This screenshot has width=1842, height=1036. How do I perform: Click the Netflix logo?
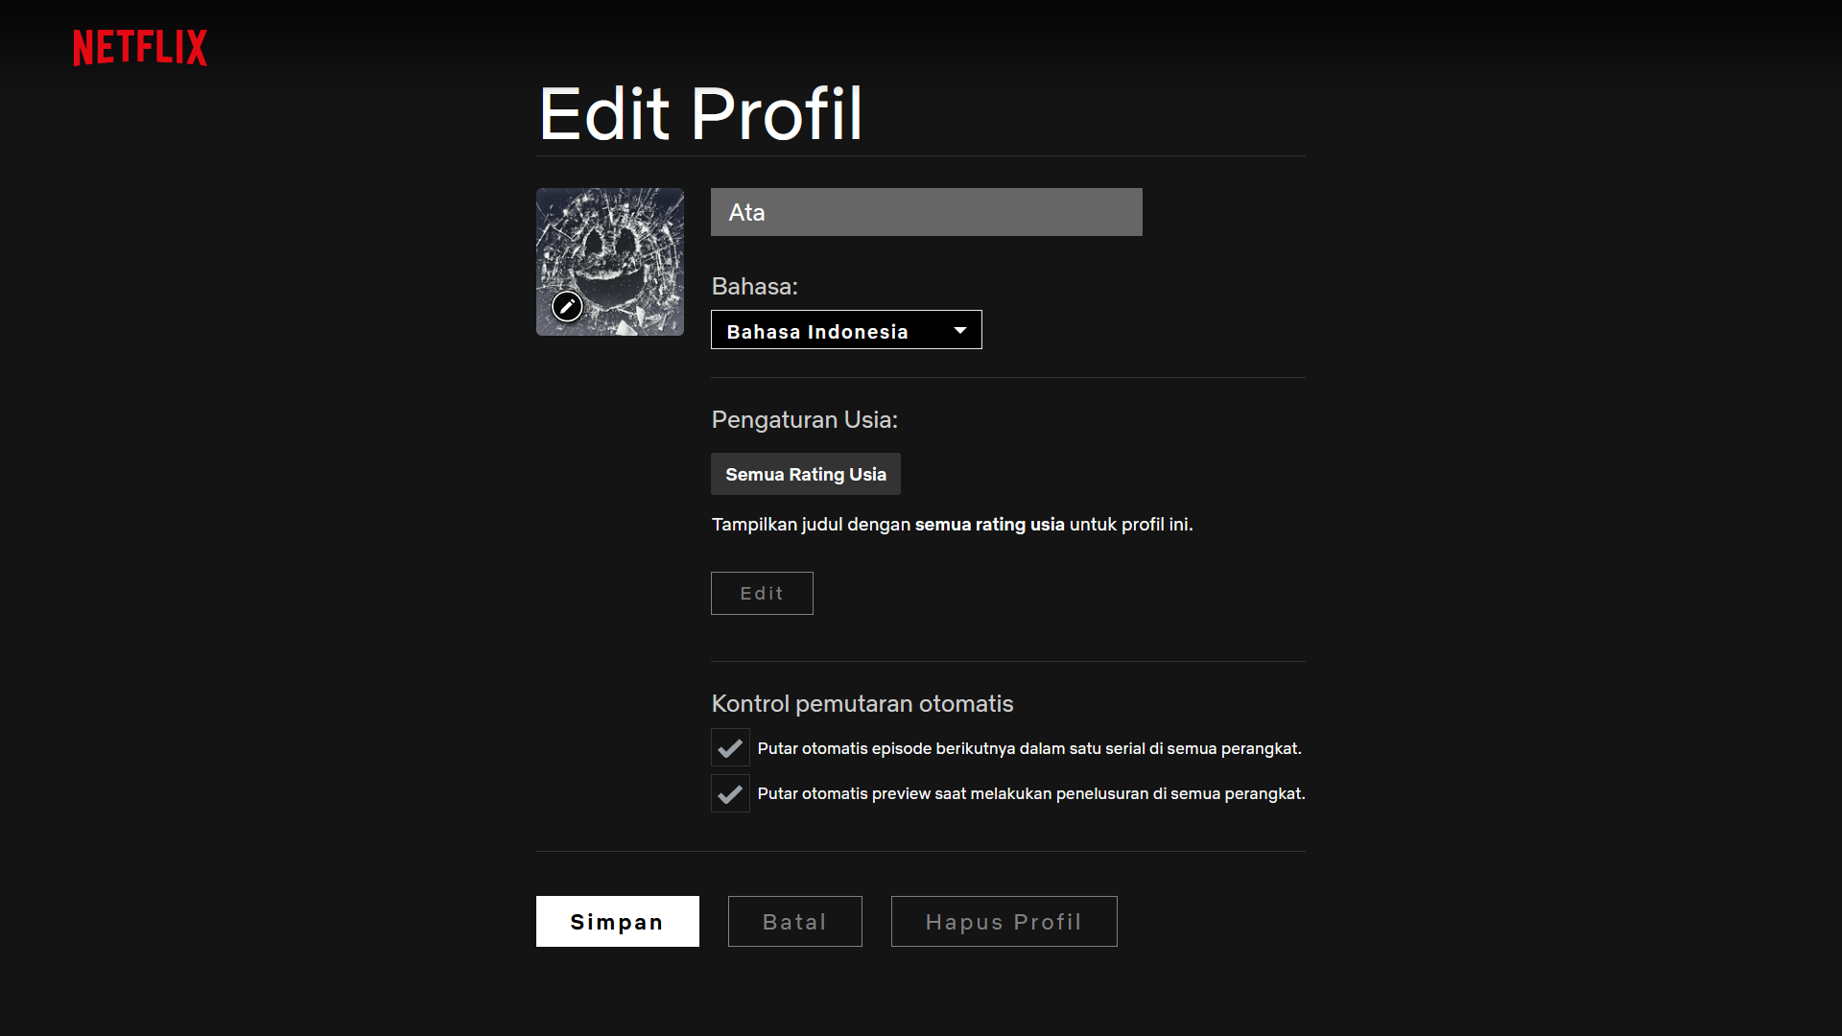tap(140, 47)
